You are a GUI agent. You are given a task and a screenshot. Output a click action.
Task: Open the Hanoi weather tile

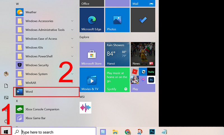tap(117, 54)
